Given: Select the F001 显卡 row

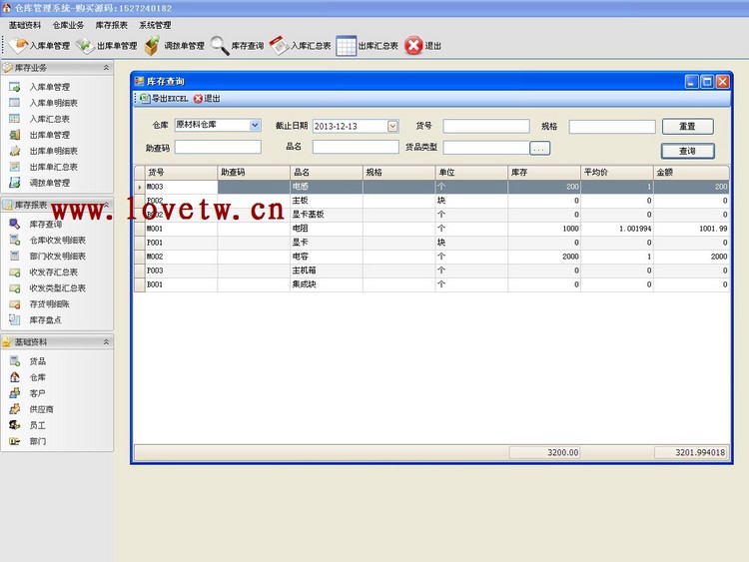Looking at the screenshot, I should coord(431,243).
